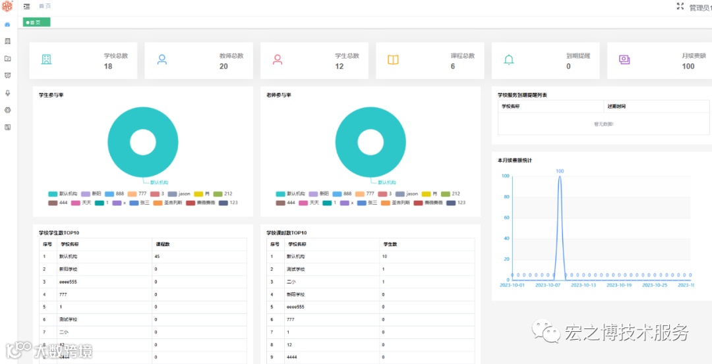This screenshot has width=712, height=364.
Task: Open the 管理员 user menu
Action: (x=701, y=7)
